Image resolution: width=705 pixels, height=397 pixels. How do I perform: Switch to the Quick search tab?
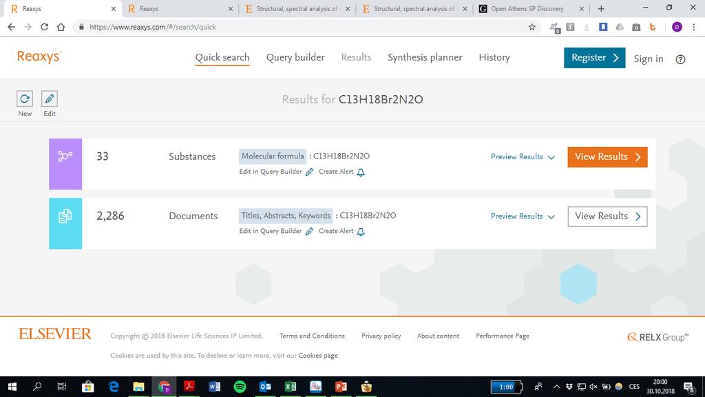coord(222,58)
